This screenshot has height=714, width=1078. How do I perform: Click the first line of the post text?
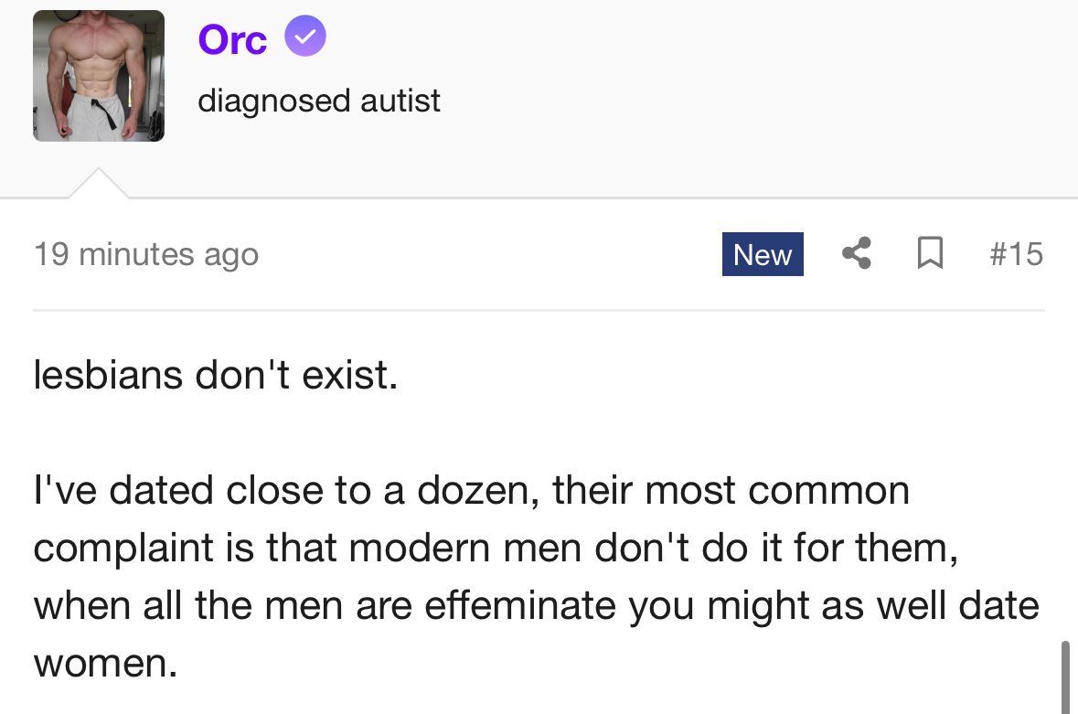pyautogui.click(x=216, y=375)
